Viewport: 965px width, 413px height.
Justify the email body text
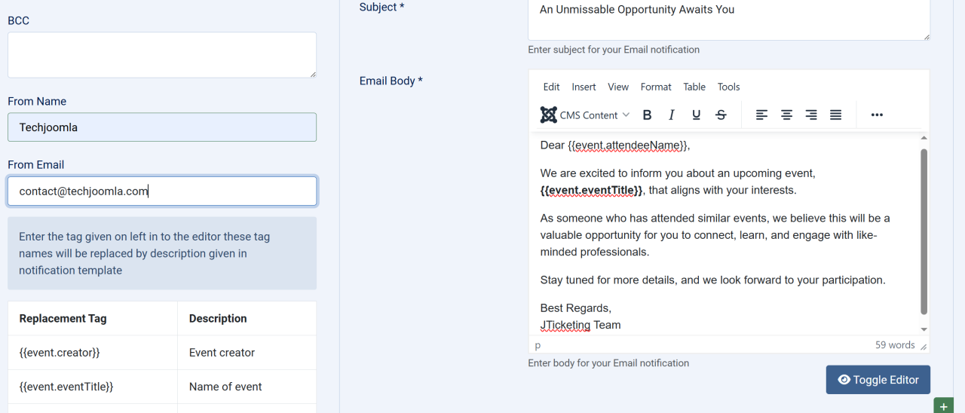(835, 115)
